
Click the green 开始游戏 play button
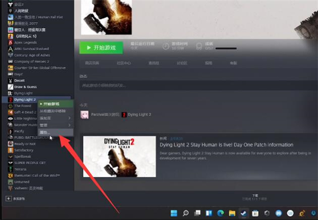pyautogui.click(x=101, y=47)
